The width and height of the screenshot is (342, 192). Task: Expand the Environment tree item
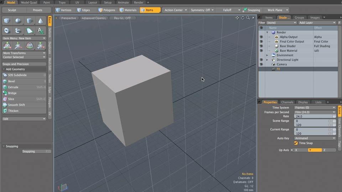click(267, 55)
